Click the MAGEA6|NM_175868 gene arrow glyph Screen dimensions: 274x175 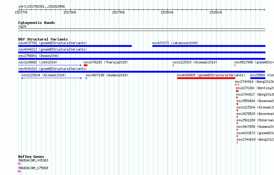coord(19,172)
